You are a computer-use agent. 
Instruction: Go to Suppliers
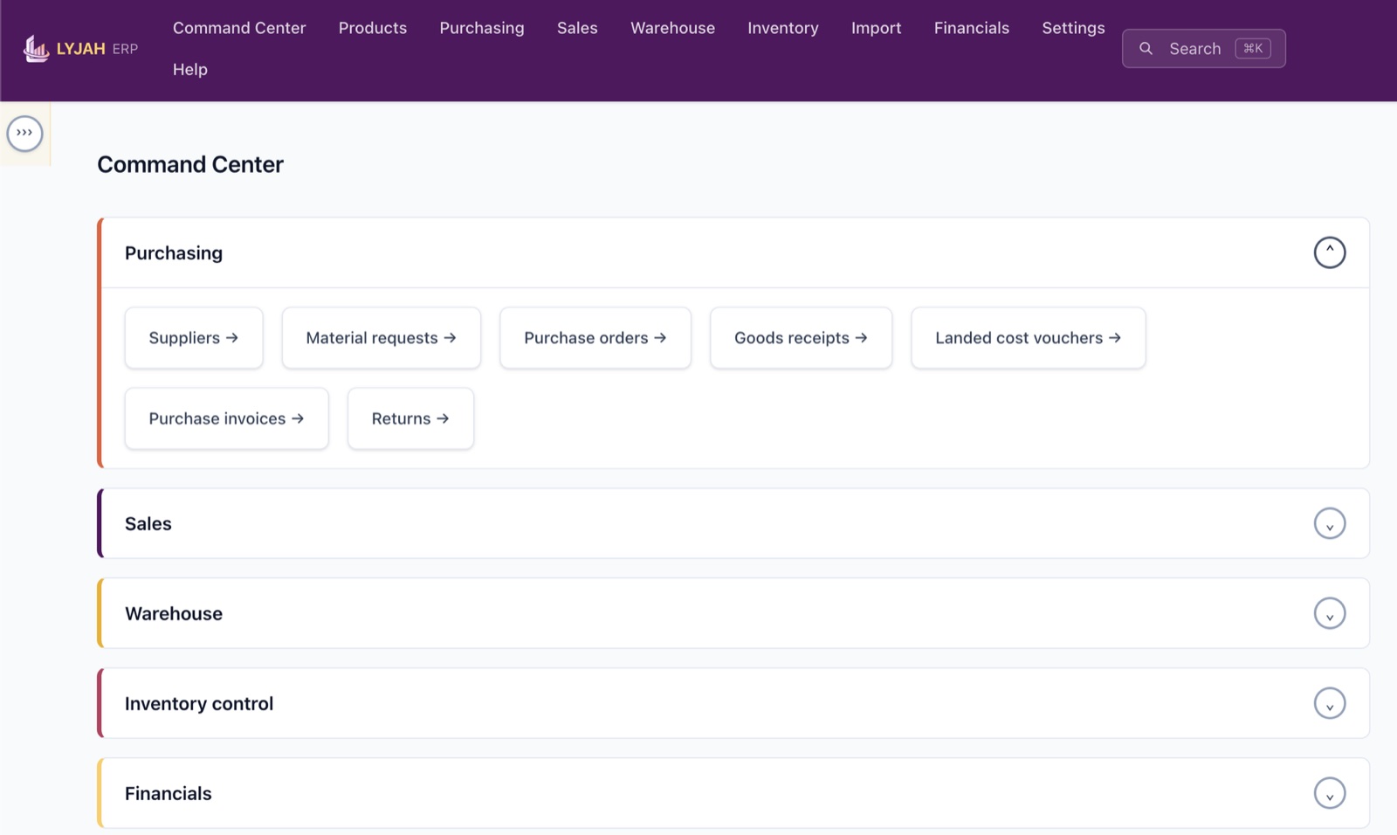pos(194,338)
